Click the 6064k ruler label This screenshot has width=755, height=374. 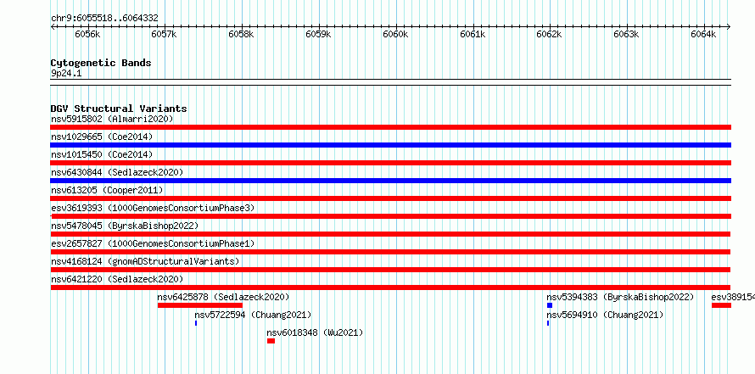point(703,34)
